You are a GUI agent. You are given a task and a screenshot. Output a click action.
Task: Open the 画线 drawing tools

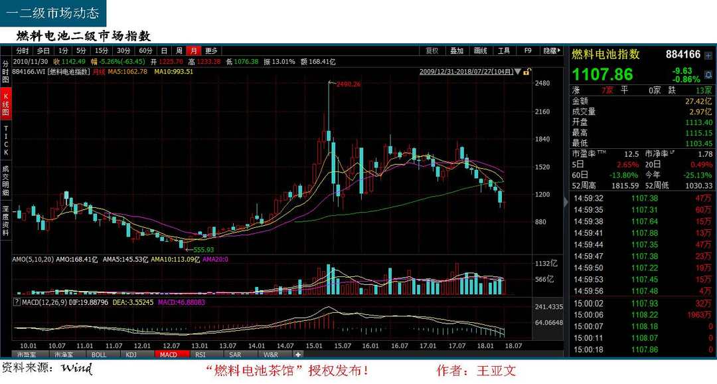click(480, 50)
